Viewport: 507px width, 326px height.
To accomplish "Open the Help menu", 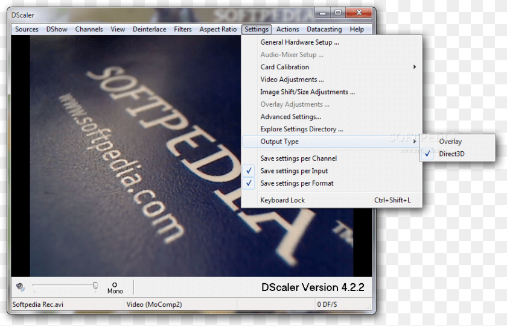I will 357,30.
